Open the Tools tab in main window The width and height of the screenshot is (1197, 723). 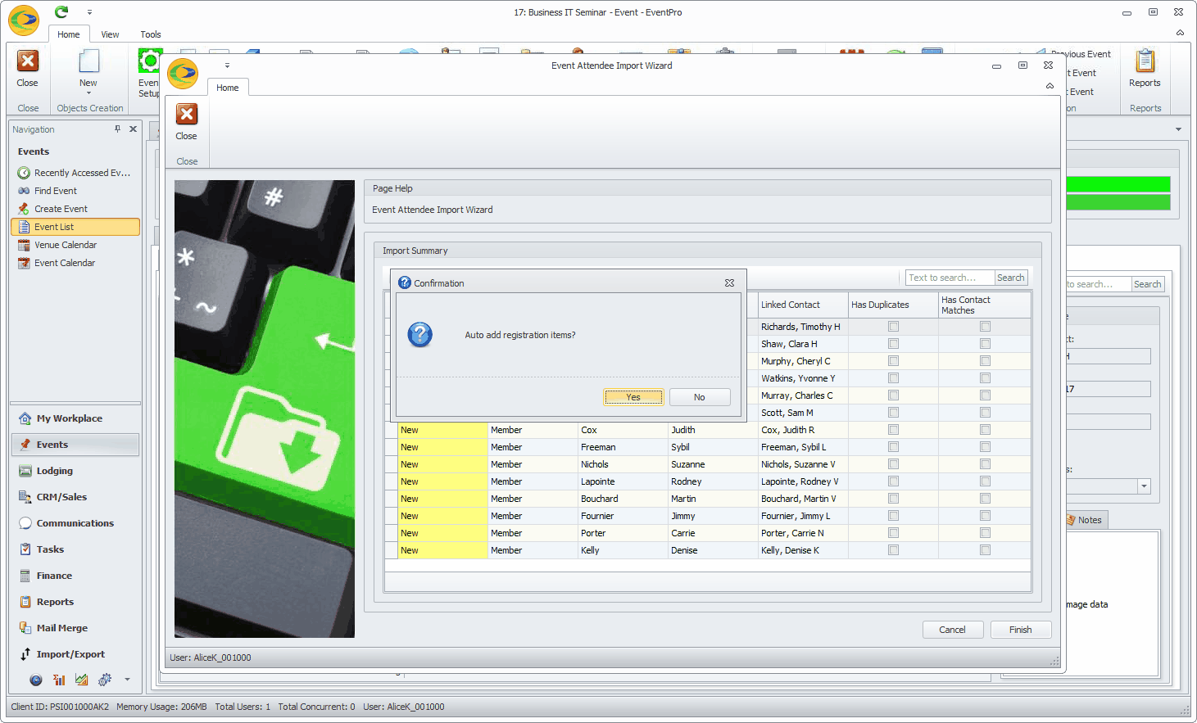pos(151,34)
